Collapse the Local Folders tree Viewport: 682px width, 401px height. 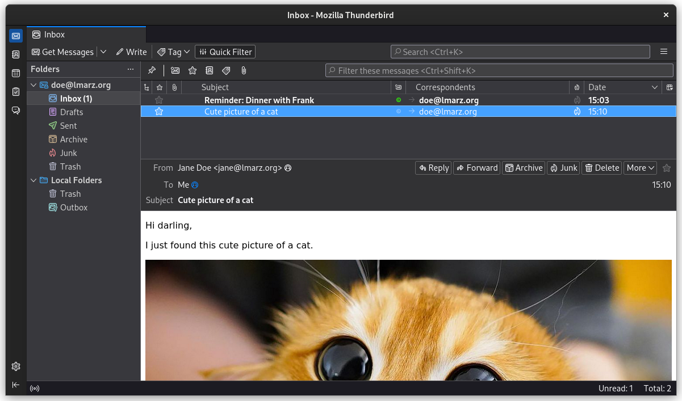pyautogui.click(x=32, y=180)
